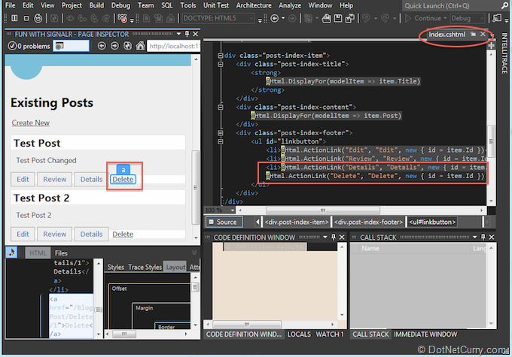Toggle the Source view button
The height and width of the screenshot is (357, 512).
[224, 222]
